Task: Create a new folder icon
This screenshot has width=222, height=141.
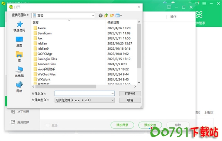Action: (112, 15)
